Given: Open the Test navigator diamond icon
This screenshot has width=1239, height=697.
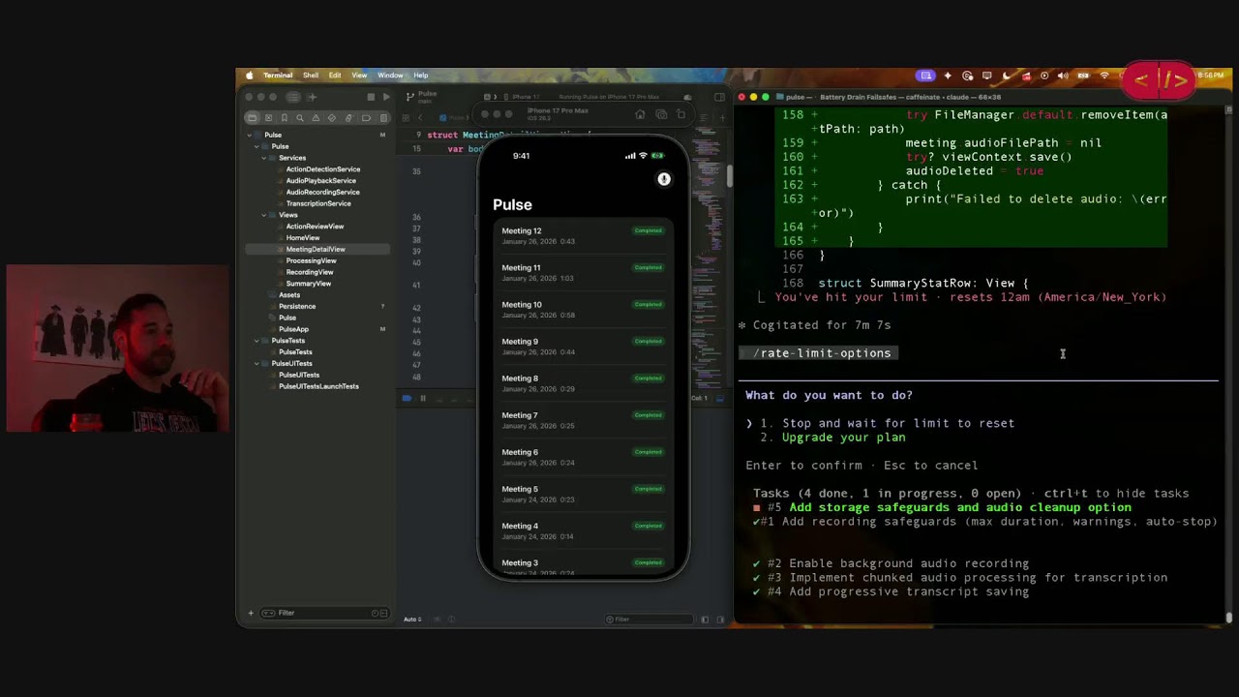Looking at the screenshot, I should [x=332, y=118].
